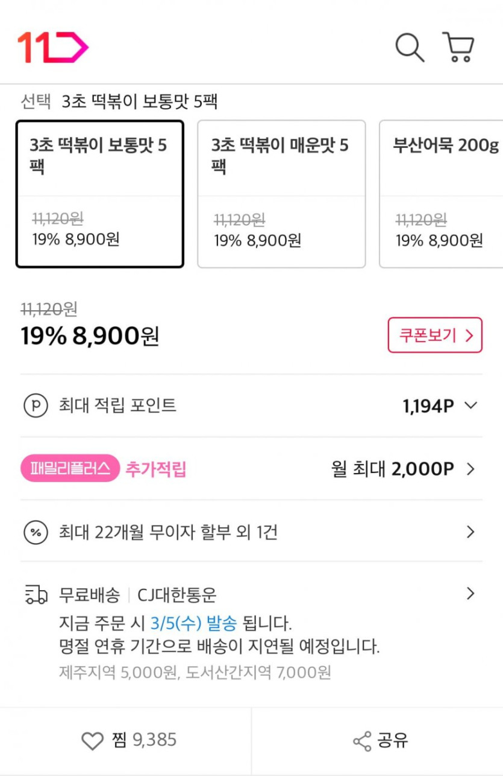Click the 패밀리플러스 badge
Image resolution: width=503 pixels, height=776 pixels.
point(70,469)
